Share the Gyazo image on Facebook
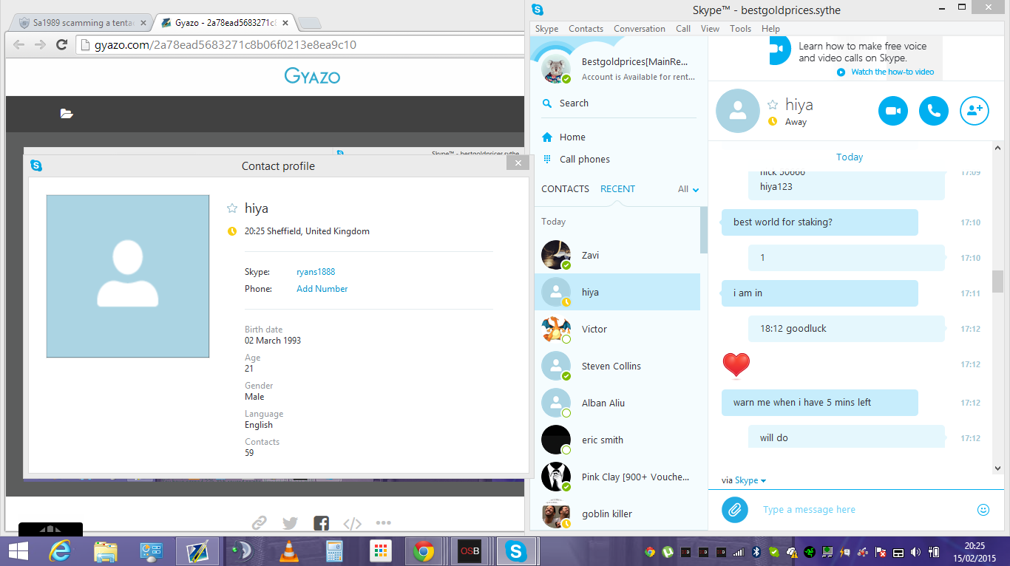This screenshot has height=566, width=1010. [x=321, y=523]
